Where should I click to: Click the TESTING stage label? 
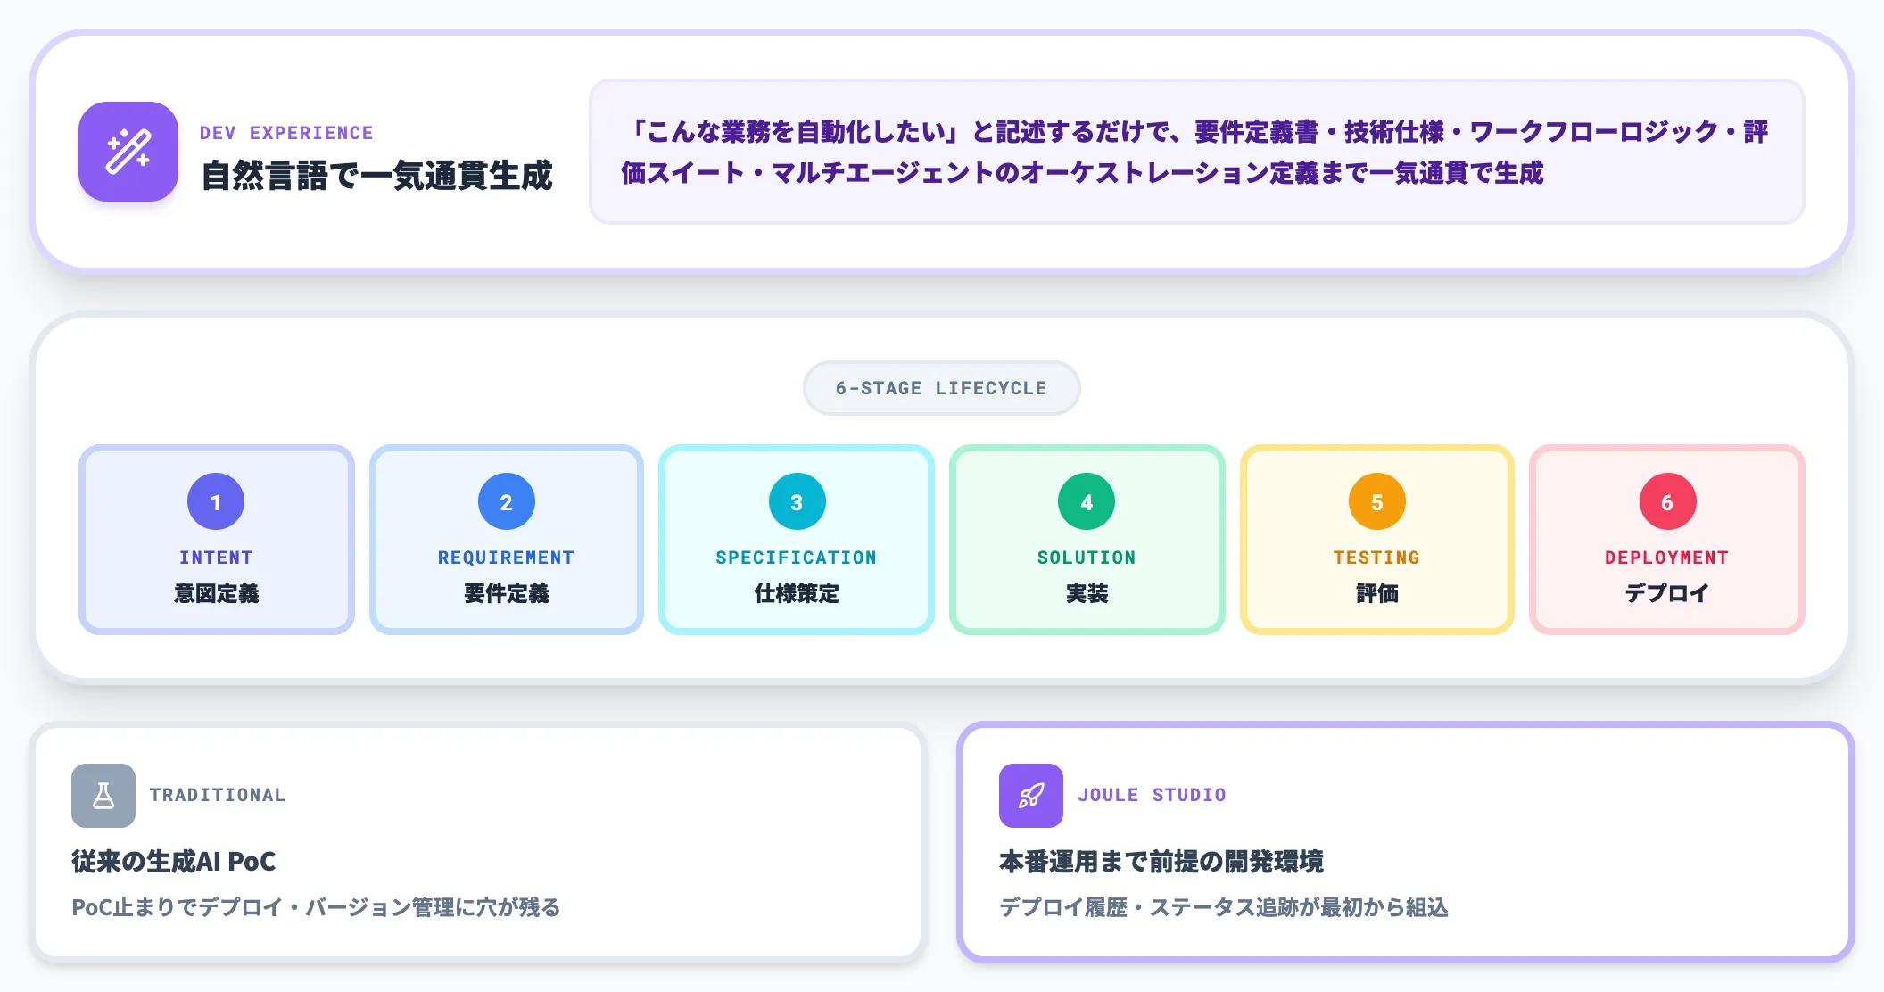click(x=1377, y=558)
